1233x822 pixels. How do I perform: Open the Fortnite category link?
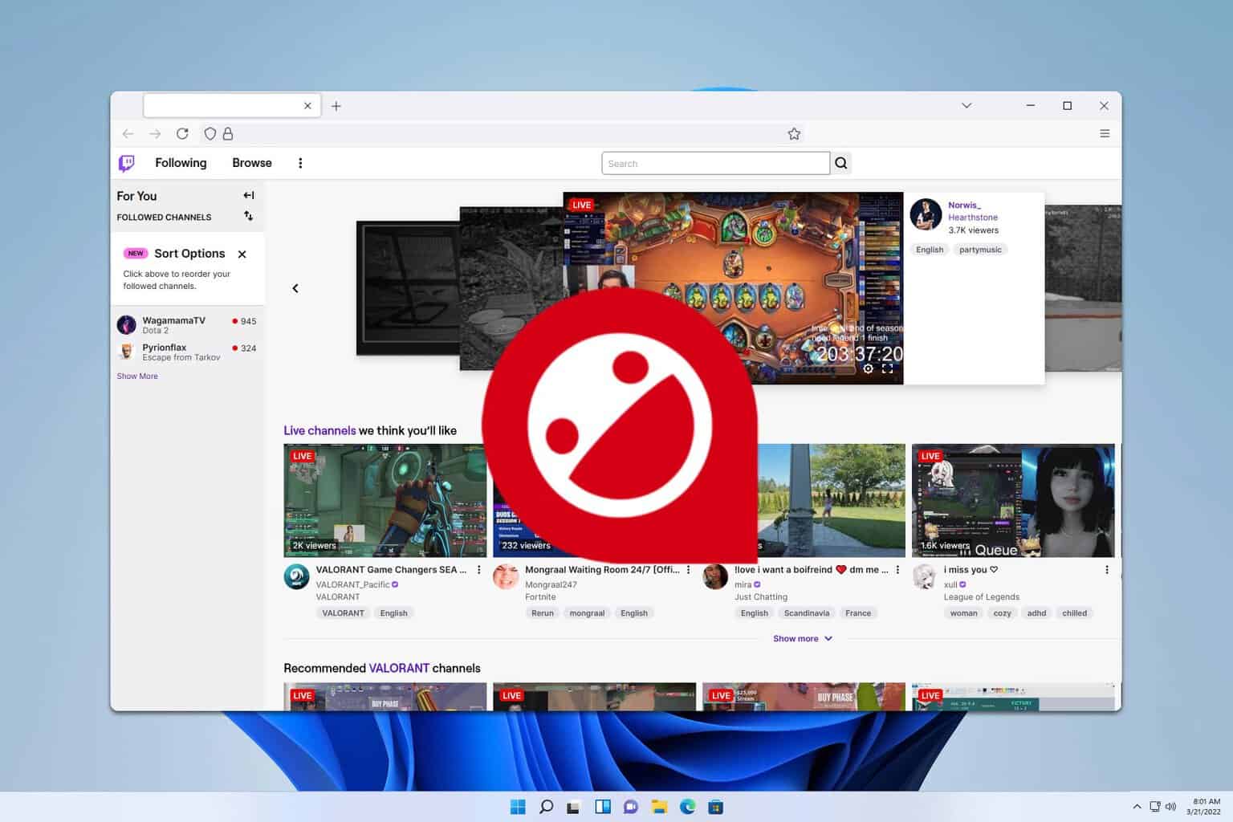tap(540, 597)
